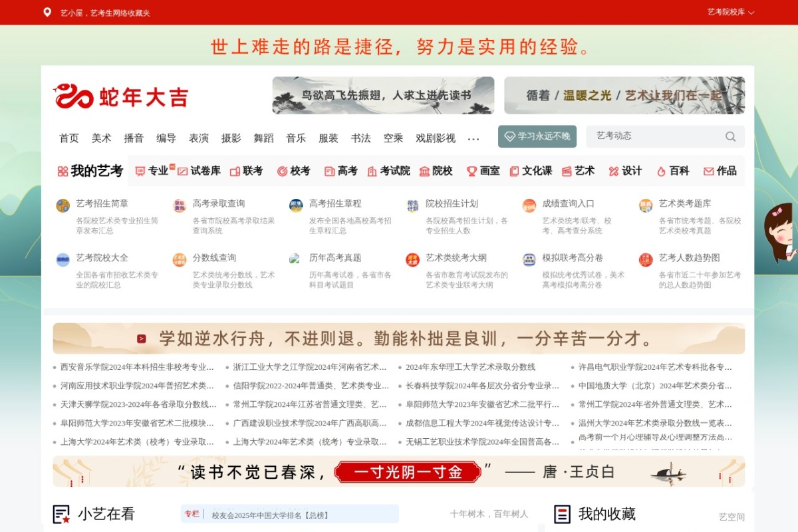
Task: Click play icon on 学如逆水行舟 banner
Action: point(142,338)
